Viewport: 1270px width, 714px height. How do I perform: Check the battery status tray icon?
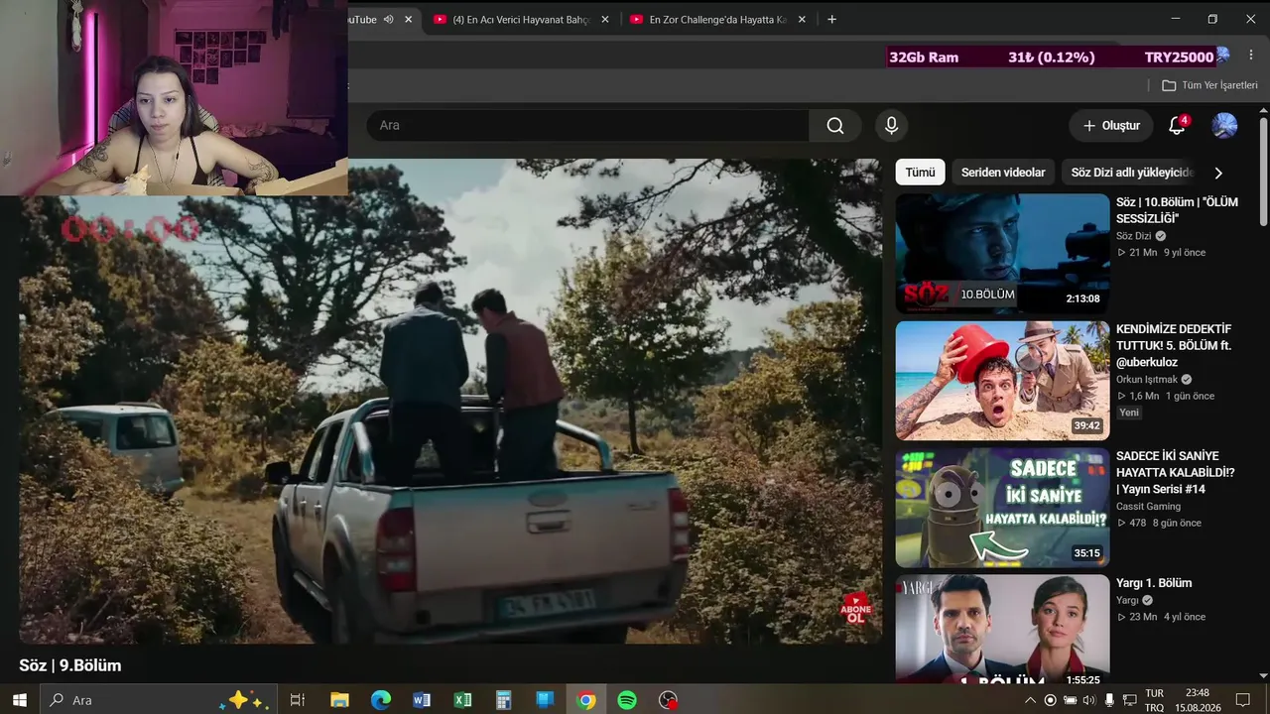(x=1070, y=700)
